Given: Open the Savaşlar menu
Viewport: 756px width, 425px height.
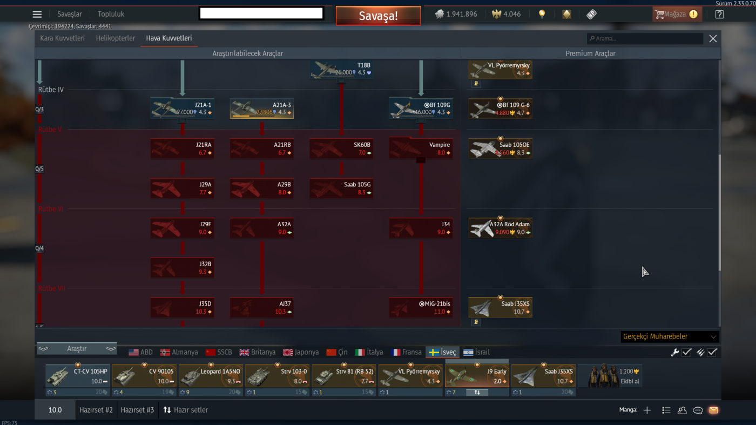Looking at the screenshot, I should (70, 15).
